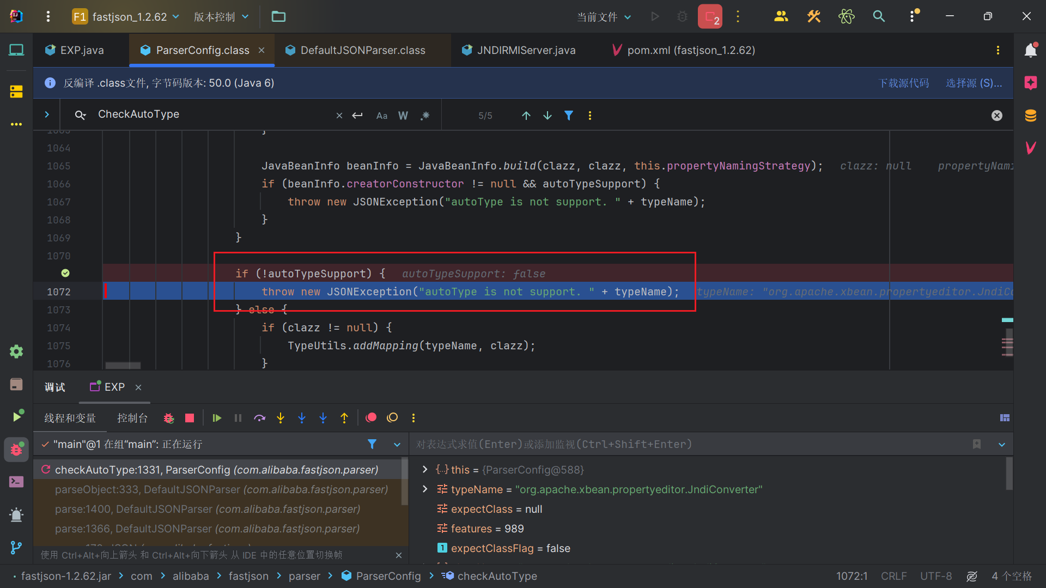Click the editor horizontal scrollbar thumb
Viewport: 1046px width, 588px height.
[x=123, y=365]
